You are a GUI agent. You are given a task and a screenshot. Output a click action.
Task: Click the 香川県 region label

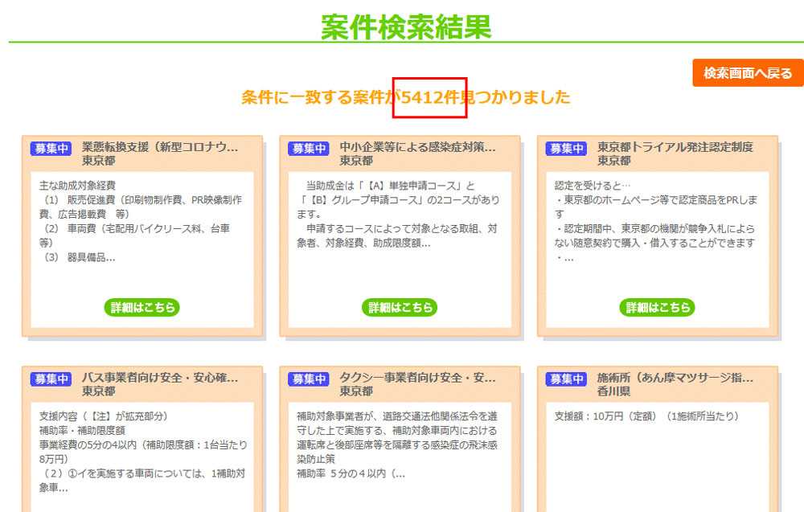tap(613, 391)
